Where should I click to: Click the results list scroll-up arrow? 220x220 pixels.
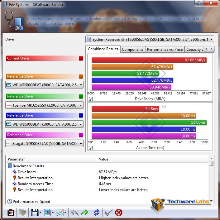[211, 158]
